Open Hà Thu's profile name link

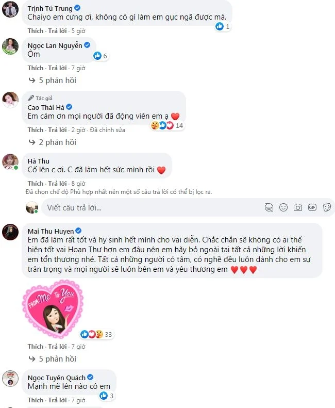(39, 161)
